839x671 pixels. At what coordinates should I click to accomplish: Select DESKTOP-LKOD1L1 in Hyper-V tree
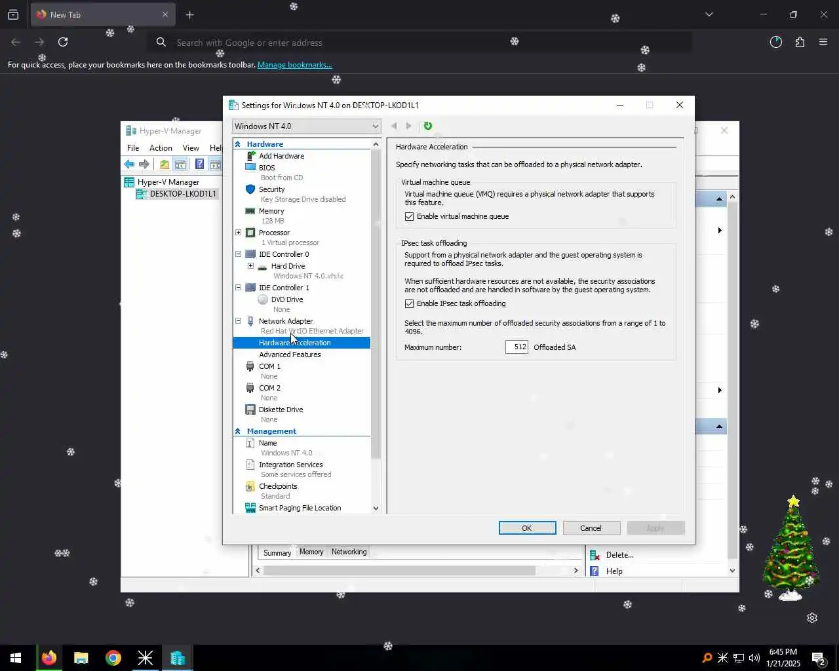182,194
